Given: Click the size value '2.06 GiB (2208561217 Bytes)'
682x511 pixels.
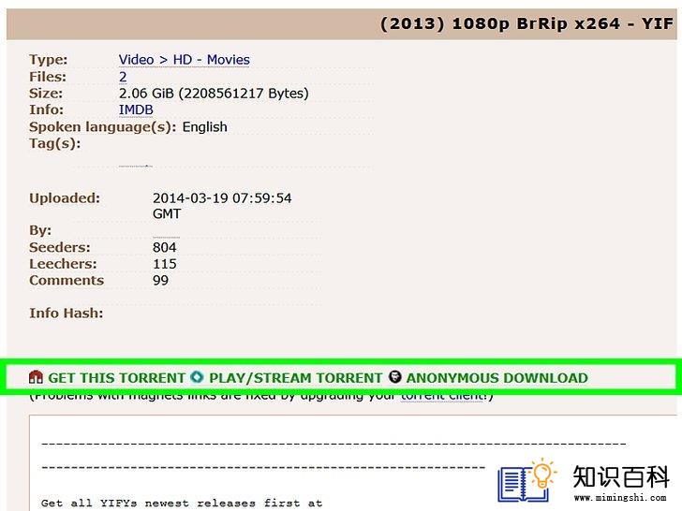Looking at the screenshot, I should point(214,93).
